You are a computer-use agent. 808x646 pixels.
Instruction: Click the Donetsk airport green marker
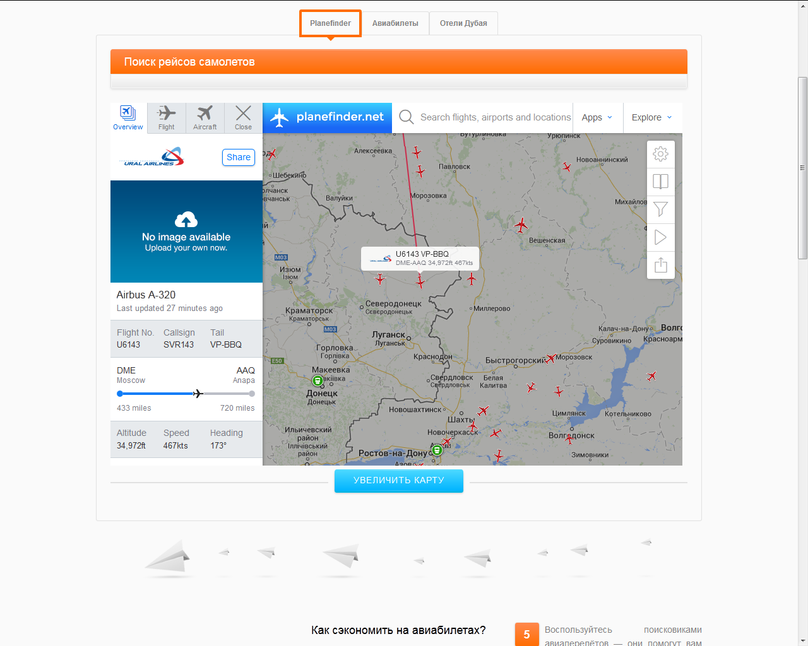[318, 380]
